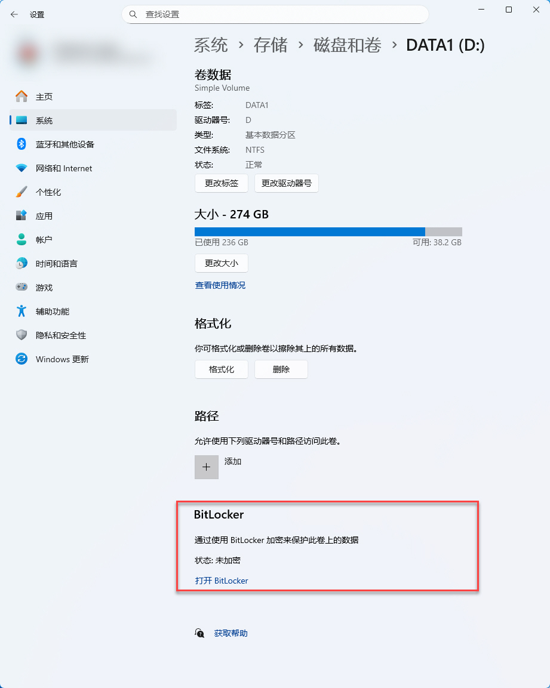
Task: Open the 打开 BitLocker link
Action: point(222,581)
